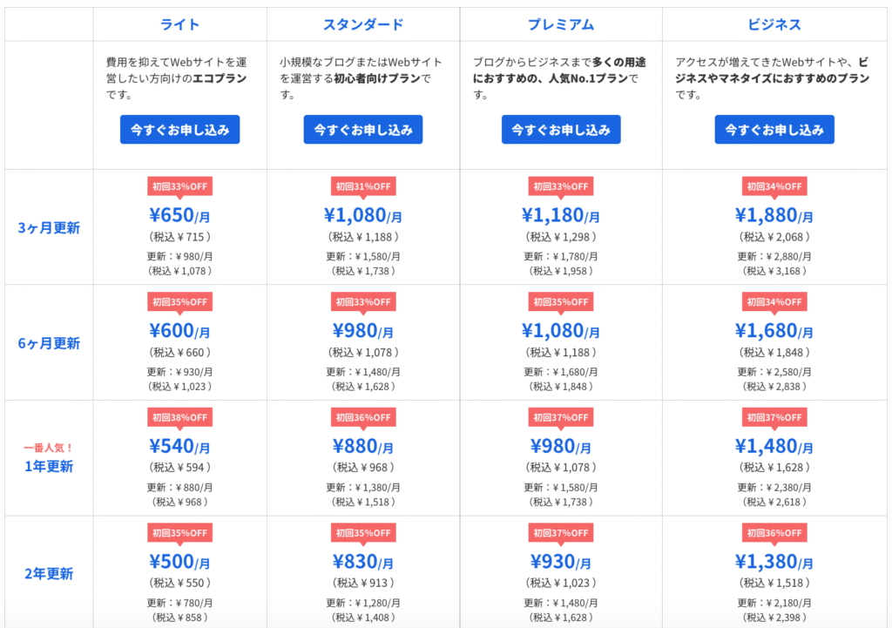Click スタンダード 1年 初回36%OFF badge

coord(363,417)
